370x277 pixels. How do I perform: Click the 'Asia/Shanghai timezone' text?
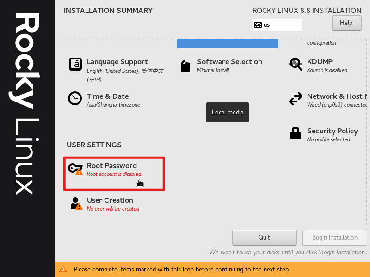[x=113, y=105]
